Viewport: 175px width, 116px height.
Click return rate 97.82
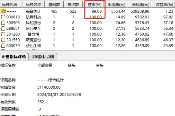pos(168,17)
